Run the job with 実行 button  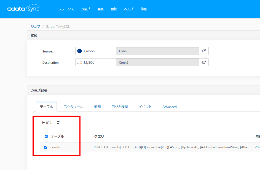coord(47,122)
